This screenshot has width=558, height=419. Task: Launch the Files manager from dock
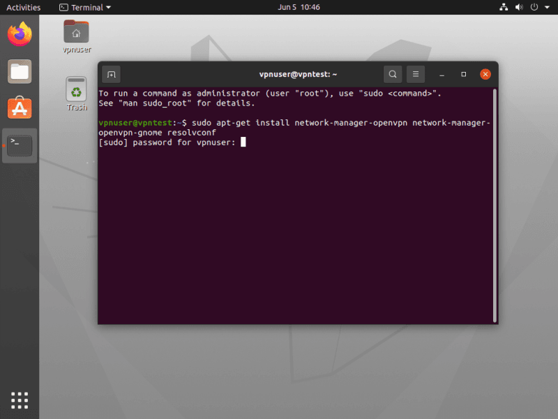coord(20,71)
